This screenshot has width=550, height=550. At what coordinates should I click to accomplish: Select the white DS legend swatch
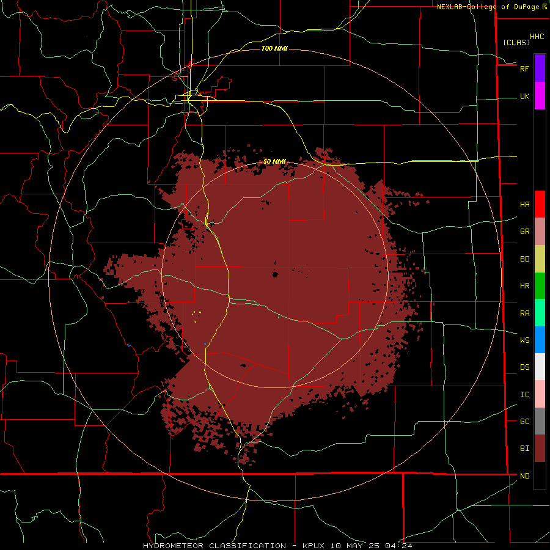540,367
